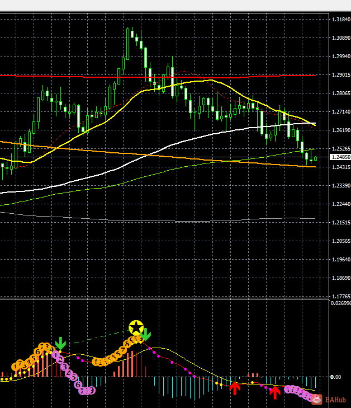Screen dimensions: 351x408
Task: Click the 1.29940 price level label
Action: tap(341, 57)
